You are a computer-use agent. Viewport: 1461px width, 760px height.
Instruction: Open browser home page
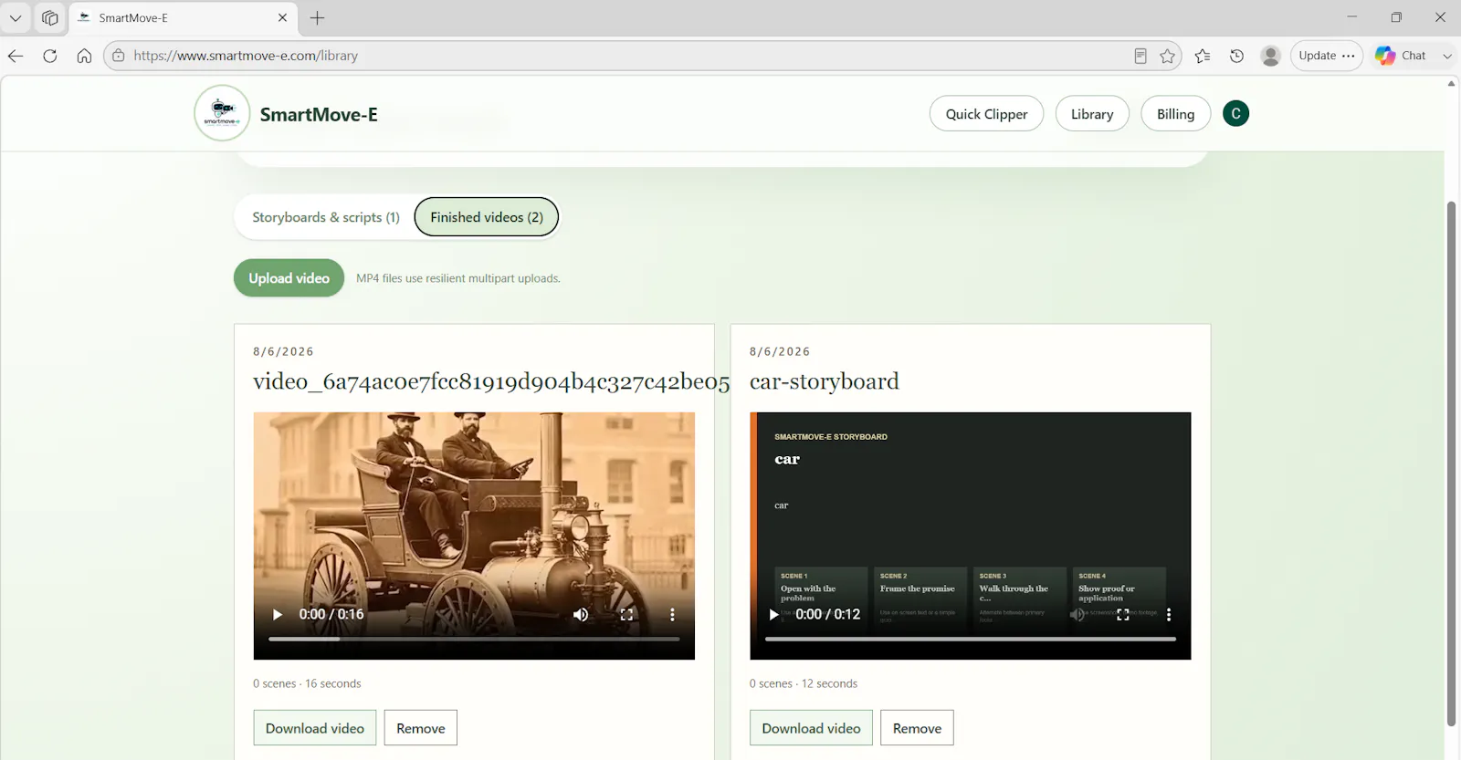pos(84,56)
